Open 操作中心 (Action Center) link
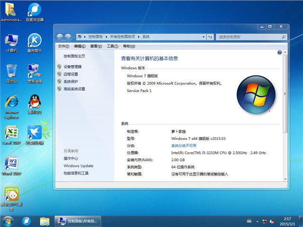The image size is (303, 227). pyautogui.click(x=71, y=158)
